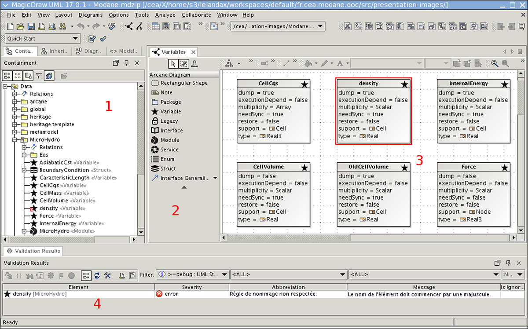The image size is (528, 329).
Task: Refresh validation results with the blue arrows icon
Action: 97,275
